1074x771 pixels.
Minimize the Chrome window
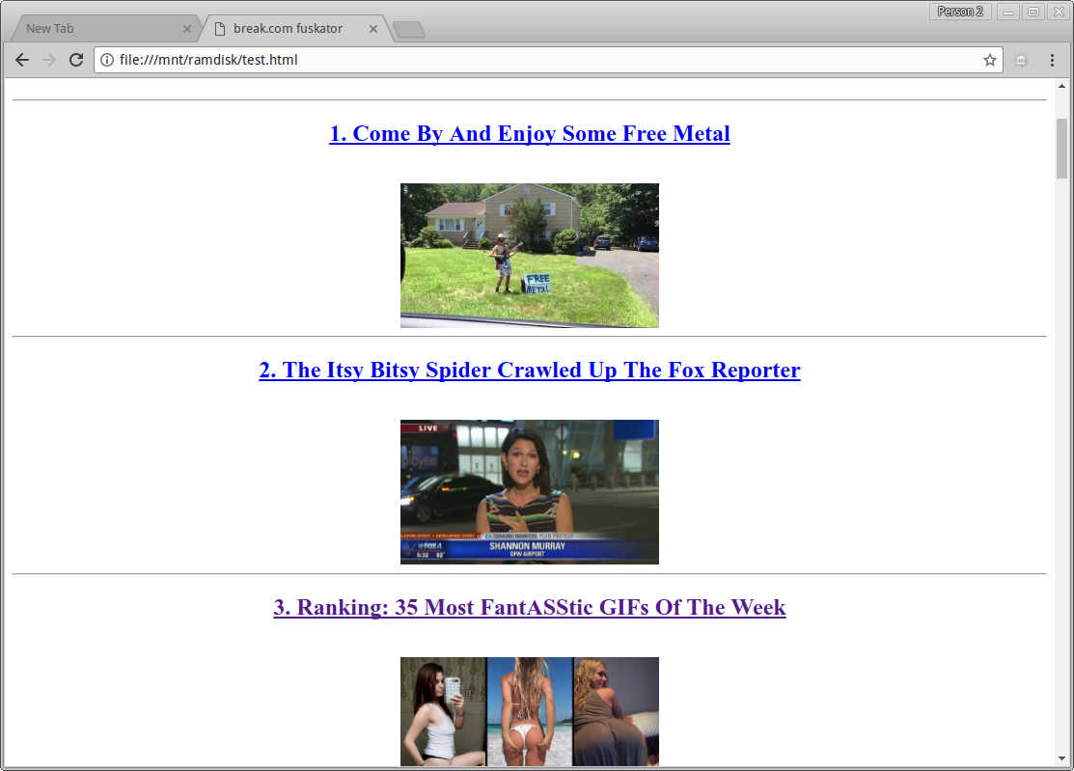(1007, 12)
